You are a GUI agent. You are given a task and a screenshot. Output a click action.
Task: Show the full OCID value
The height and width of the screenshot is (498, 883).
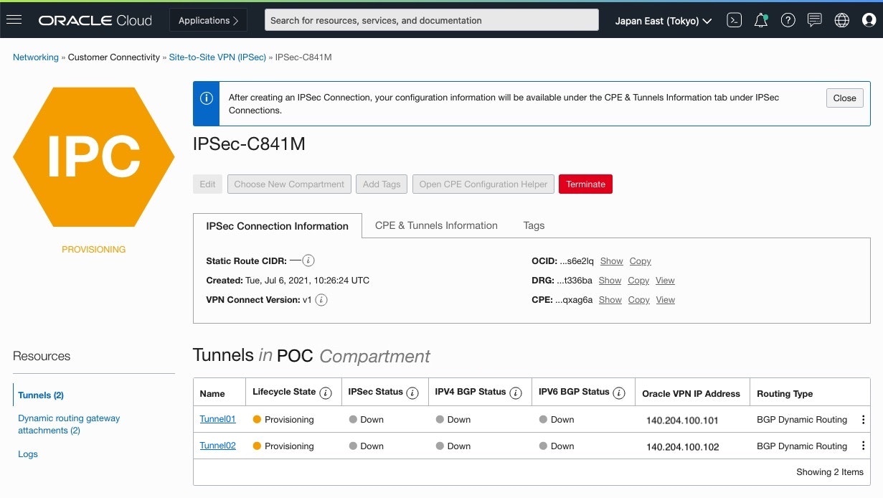(612, 261)
